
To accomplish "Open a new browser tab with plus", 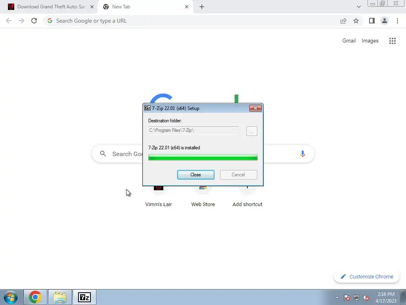I will coord(202,7).
